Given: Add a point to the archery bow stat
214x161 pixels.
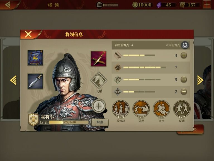Looking at the screenshot, I should pos(184,79).
